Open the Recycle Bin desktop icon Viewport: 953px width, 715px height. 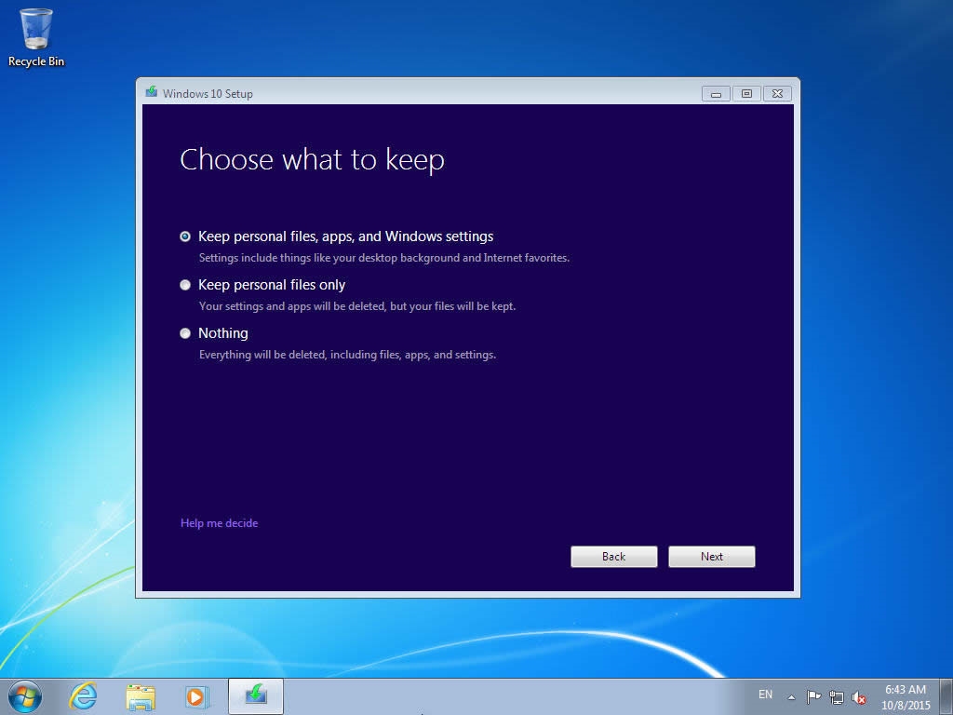36,37
